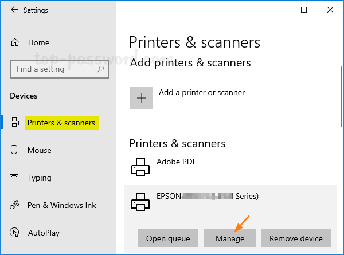Go to Printers & scanners section

tap(61, 123)
